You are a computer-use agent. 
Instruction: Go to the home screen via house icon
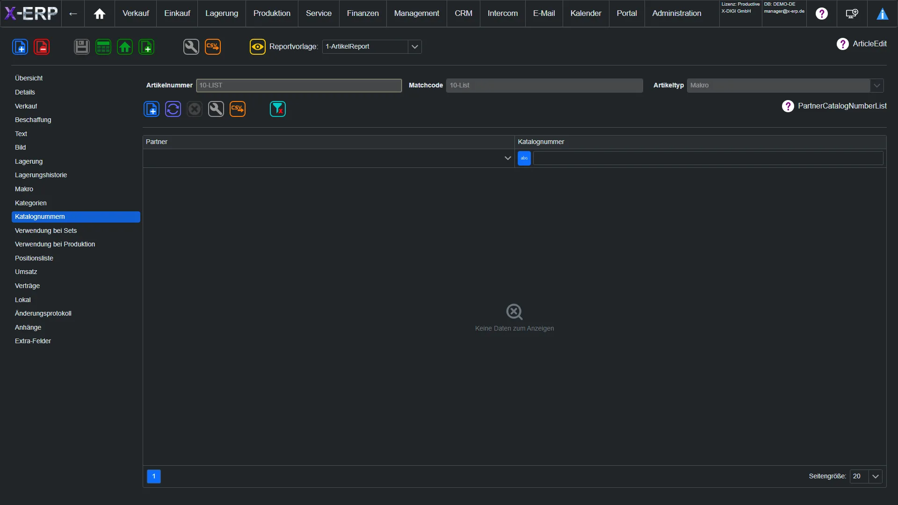(100, 14)
